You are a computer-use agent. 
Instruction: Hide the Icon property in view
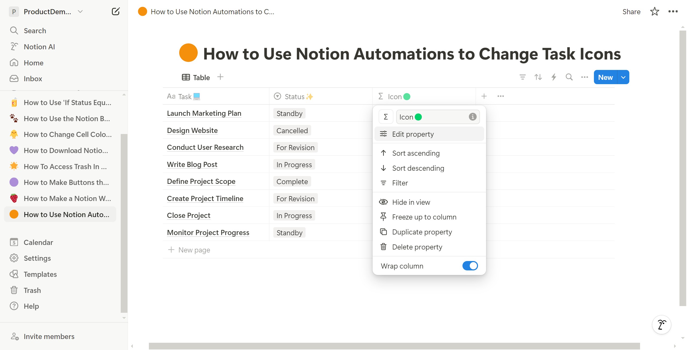[411, 202]
